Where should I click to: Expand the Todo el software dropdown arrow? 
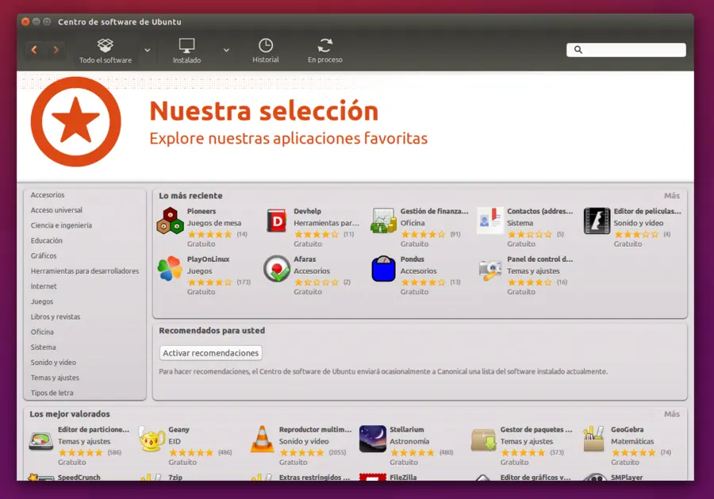click(x=147, y=50)
